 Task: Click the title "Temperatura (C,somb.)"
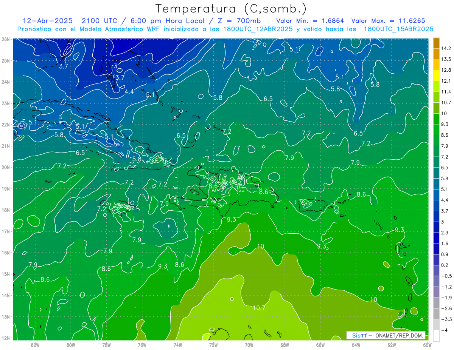[231, 9]
